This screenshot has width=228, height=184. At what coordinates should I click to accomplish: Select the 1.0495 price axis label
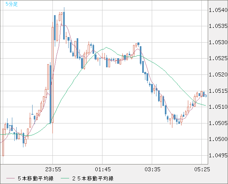click(218, 155)
